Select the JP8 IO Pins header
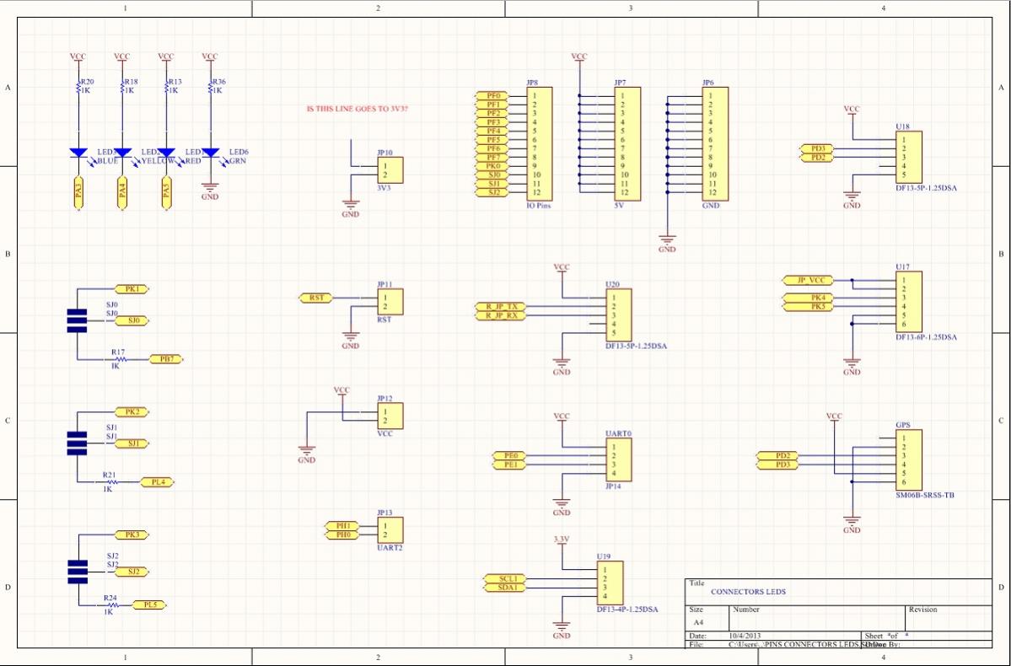The height and width of the screenshot is (666, 1011). pyautogui.click(x=540, y=144)
